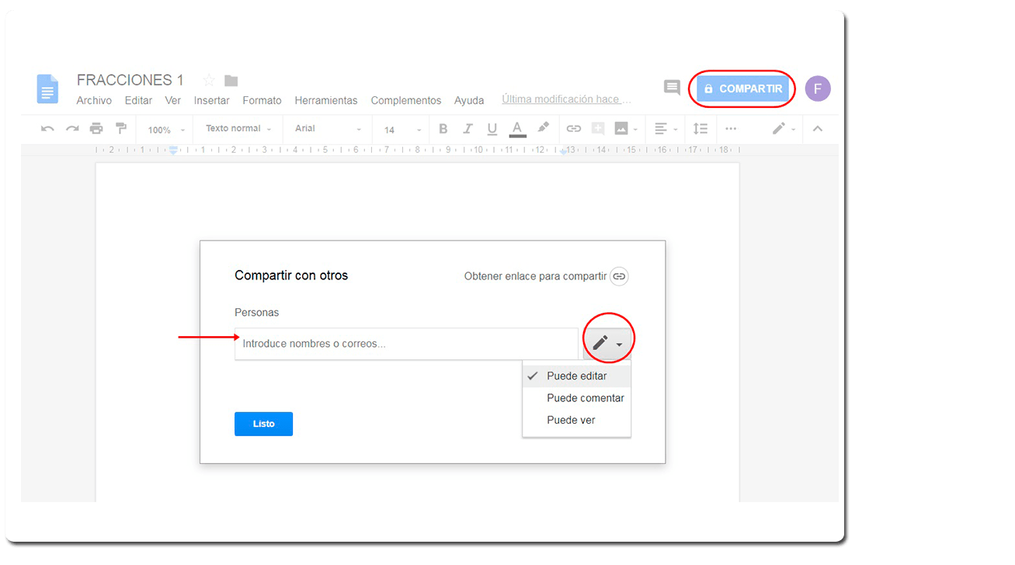Click the undo arrow icon

(x=47, y=129)
